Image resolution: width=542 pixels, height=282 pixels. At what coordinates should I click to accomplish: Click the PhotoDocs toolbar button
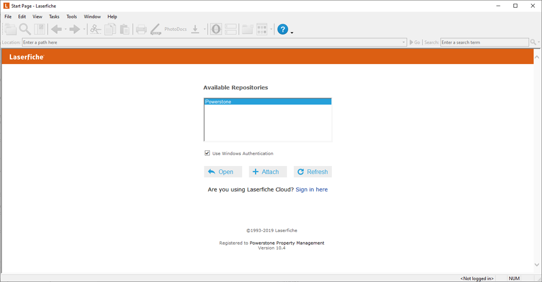[176, 29]
